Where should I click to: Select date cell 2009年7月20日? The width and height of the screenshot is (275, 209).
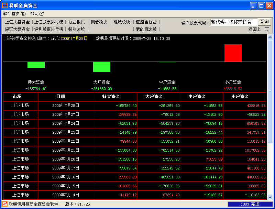66,159
